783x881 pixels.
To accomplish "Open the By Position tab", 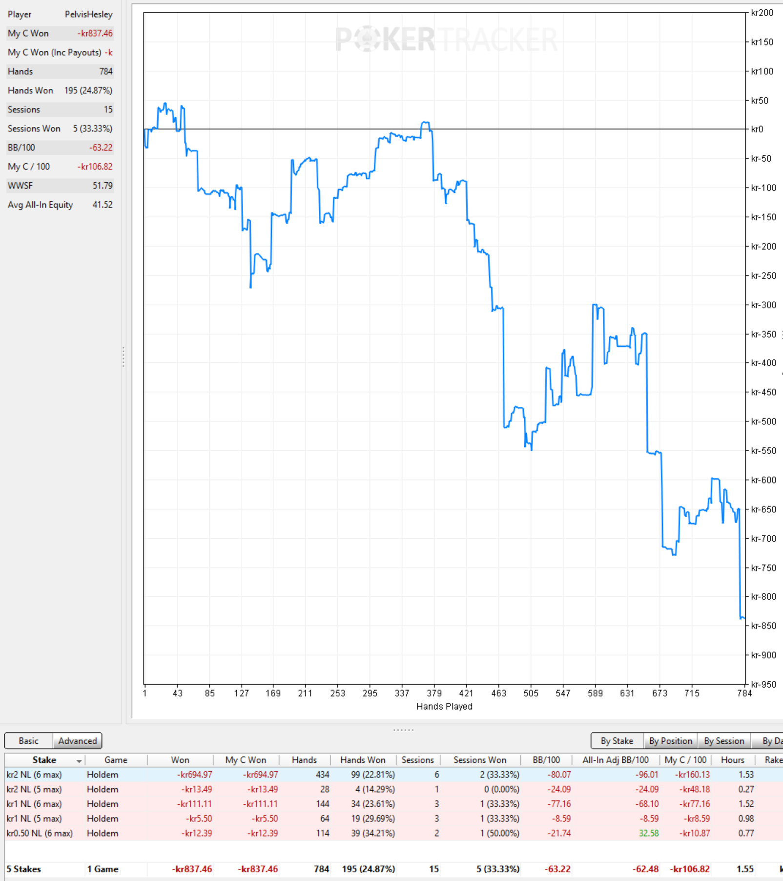I will (x=670, y=741).
